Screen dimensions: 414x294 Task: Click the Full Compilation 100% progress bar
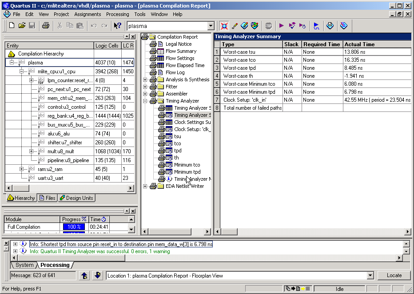coord(74,226)
